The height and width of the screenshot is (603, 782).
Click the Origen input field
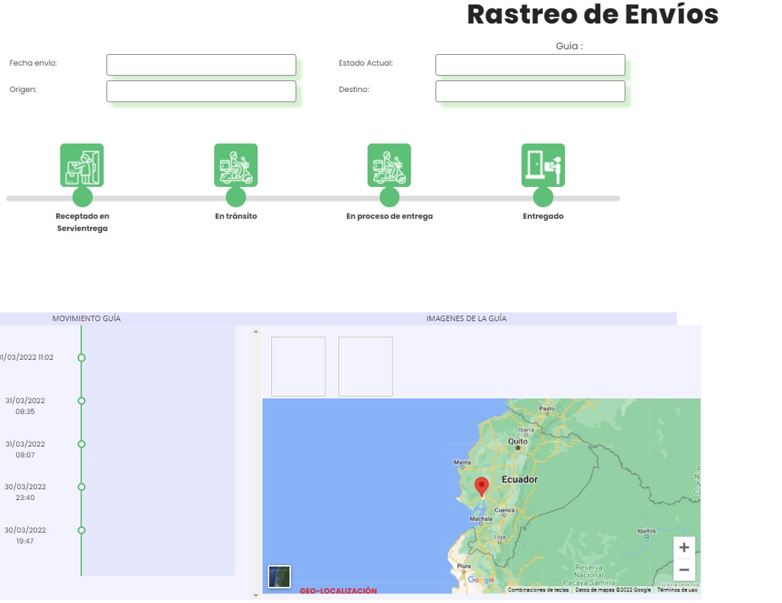[x=201, y=91]
